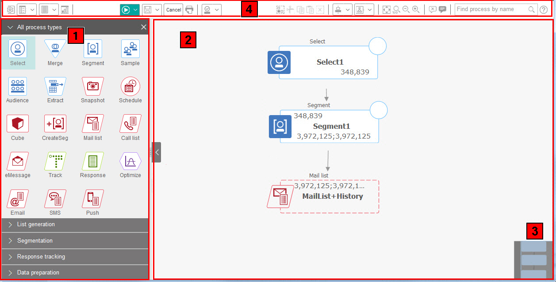Image resolution: width=556 pixels, height=282 pixels.
Task: Click the Cancel button
Action: [173, 9]
